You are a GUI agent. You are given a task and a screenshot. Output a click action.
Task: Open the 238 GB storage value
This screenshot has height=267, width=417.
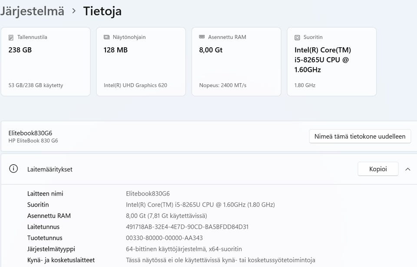20,50
